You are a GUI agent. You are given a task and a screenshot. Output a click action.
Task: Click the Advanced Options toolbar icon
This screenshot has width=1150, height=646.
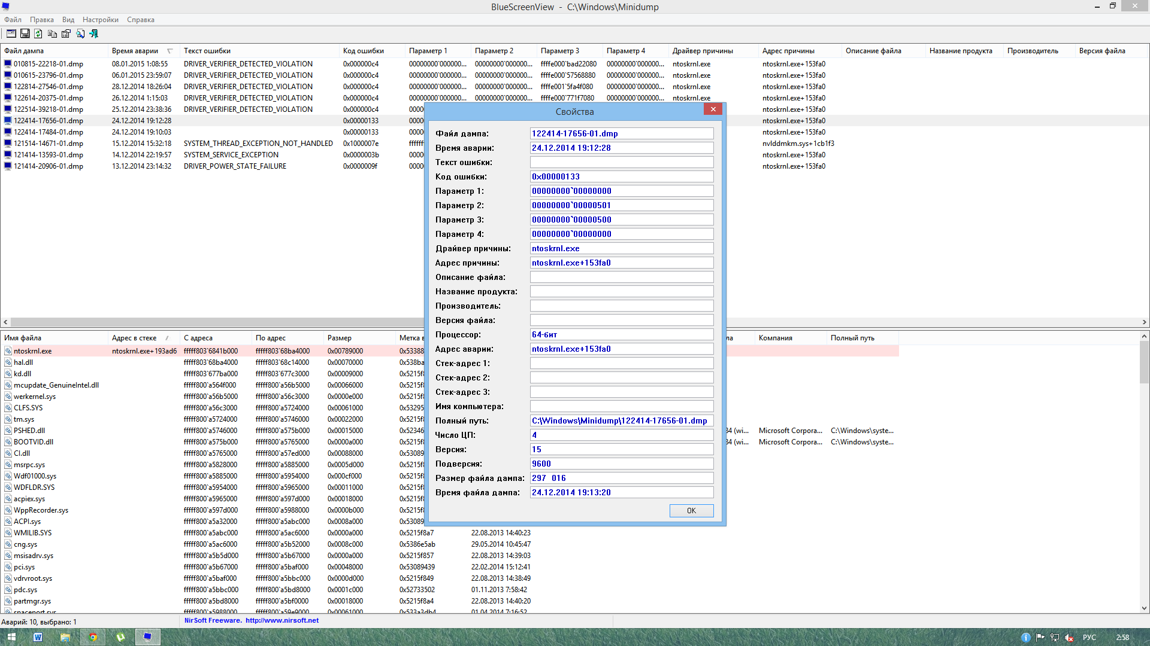[x=11, y=34]
